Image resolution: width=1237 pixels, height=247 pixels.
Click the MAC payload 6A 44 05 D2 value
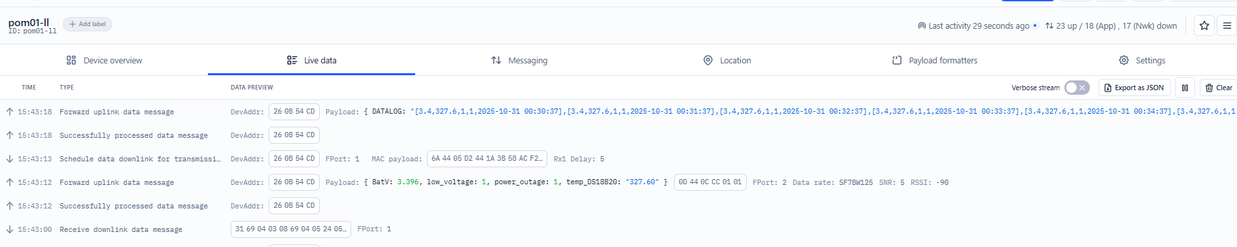(x=486, y=159)
